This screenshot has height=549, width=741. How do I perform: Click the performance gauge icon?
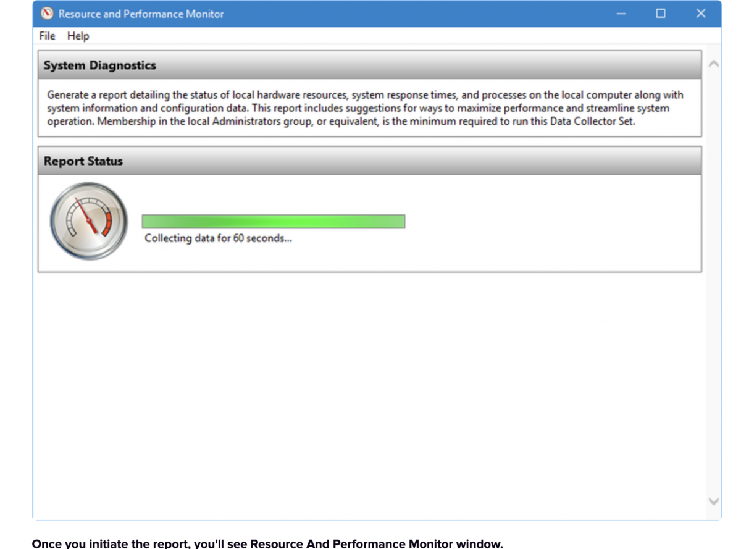tap(88, 221)
